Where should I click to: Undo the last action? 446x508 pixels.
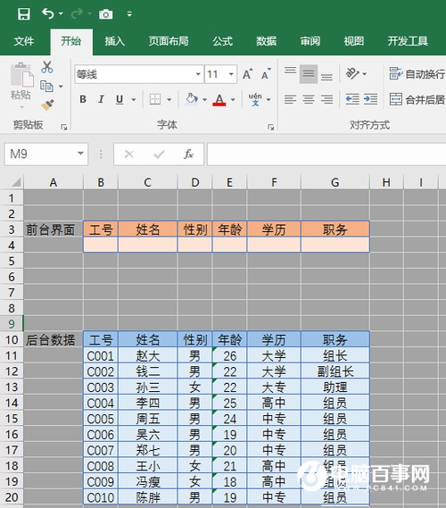pos(47,14)
